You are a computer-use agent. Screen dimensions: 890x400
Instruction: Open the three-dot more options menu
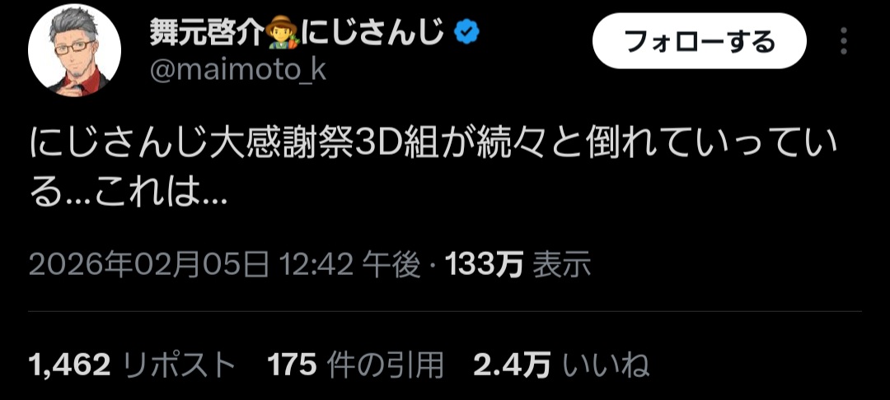[844, 41]
